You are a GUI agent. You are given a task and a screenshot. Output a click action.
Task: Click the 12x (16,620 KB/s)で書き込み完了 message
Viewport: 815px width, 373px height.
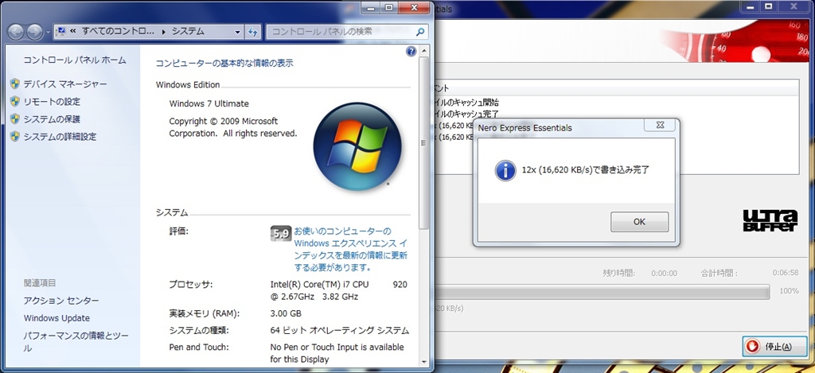click(x=586, y=170)
